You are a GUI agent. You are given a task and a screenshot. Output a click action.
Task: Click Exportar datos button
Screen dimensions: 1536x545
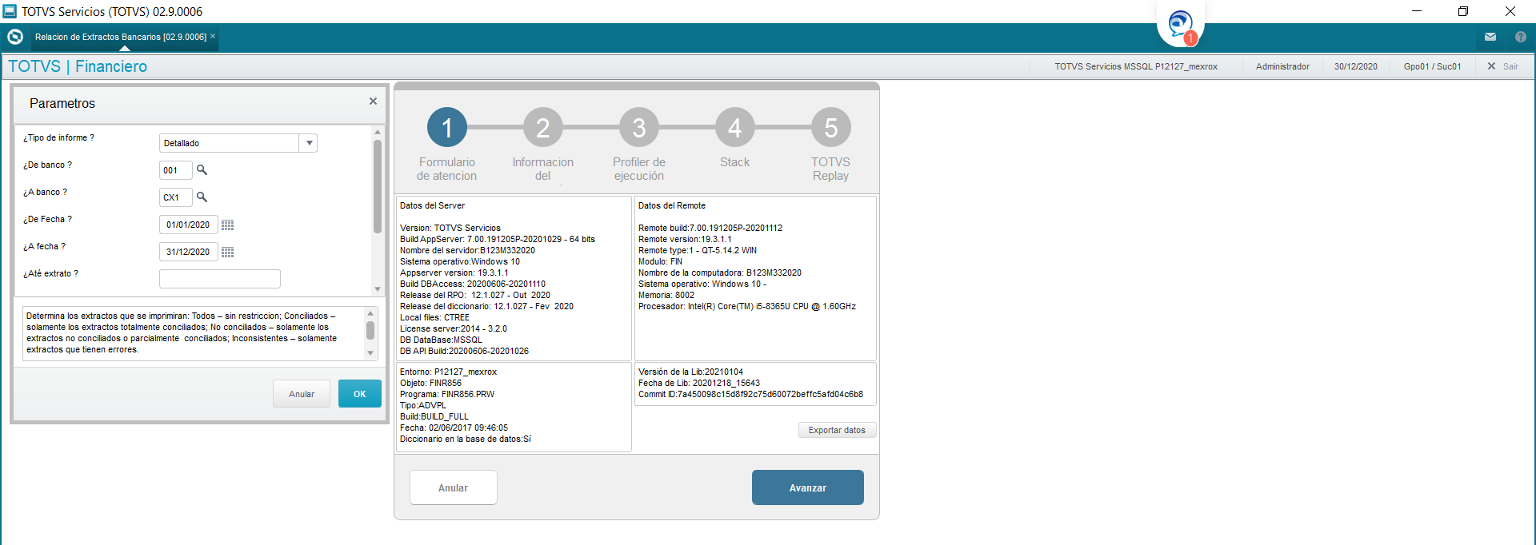[x=837, y=430]
